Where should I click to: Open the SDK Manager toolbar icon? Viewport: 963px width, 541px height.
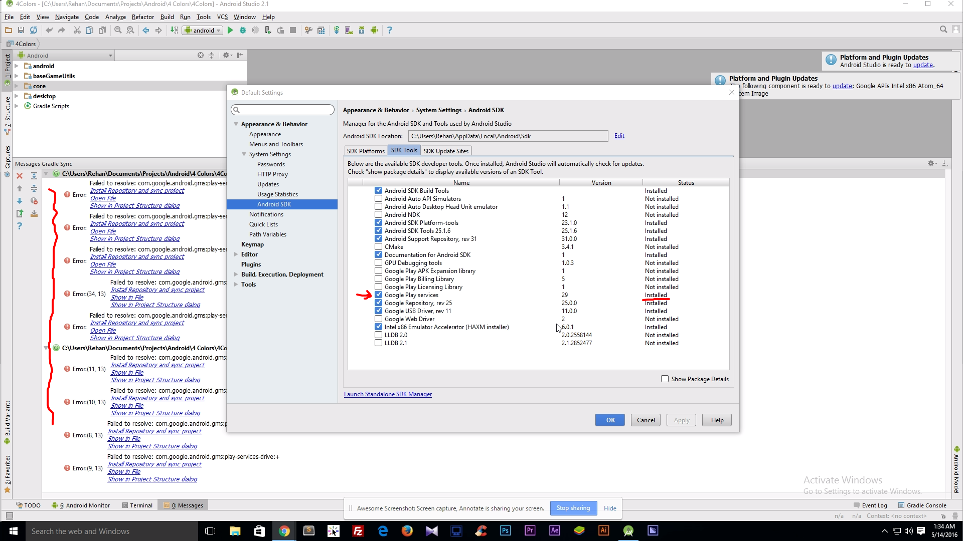[x=361, y=30]
